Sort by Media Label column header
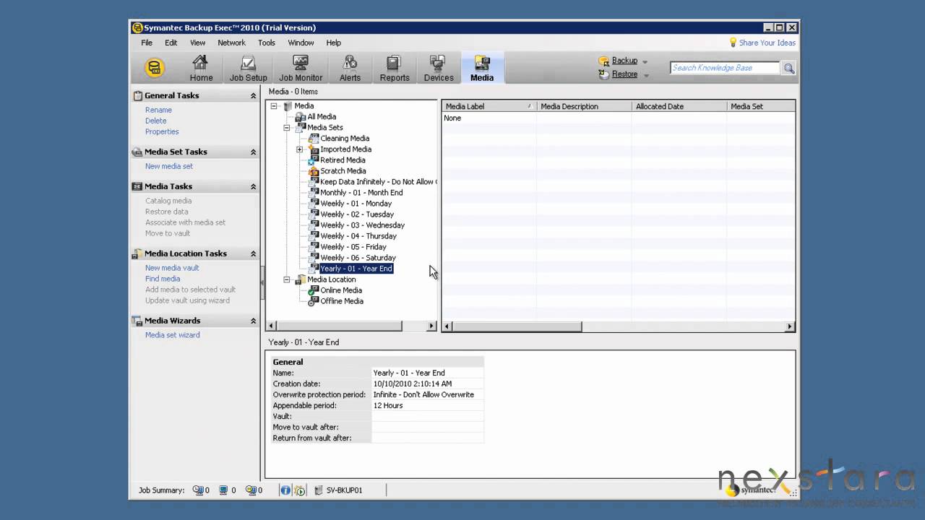The width and height of the screenshot is (925, 520). (489, 106)
